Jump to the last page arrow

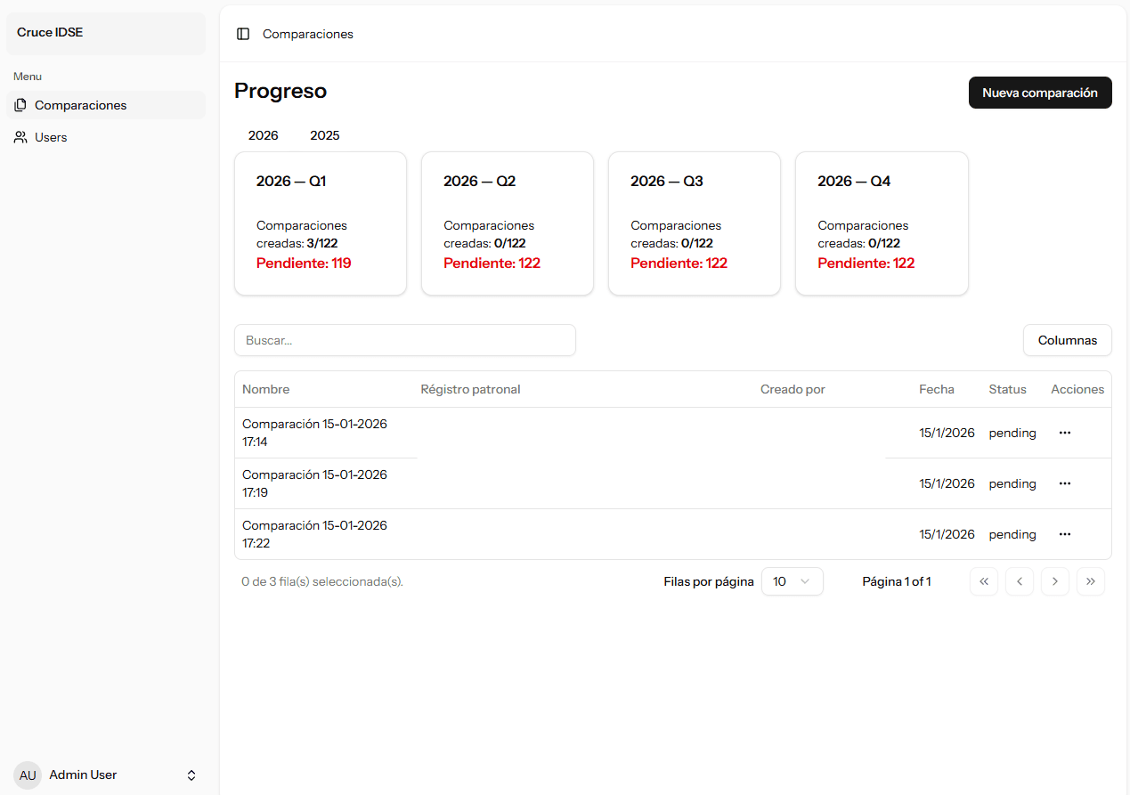[x=1091, y=581]
